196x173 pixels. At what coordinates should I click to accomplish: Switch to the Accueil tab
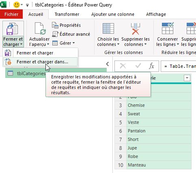36,14
